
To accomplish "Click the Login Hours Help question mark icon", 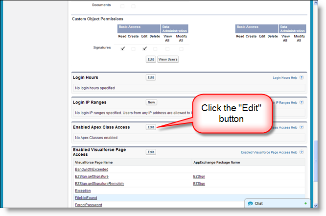I will coord(302,78).
